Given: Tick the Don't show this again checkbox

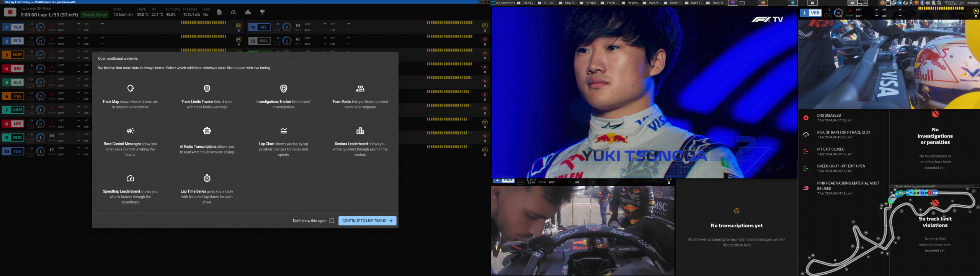Looking at the screenshot, I should 332,221.
